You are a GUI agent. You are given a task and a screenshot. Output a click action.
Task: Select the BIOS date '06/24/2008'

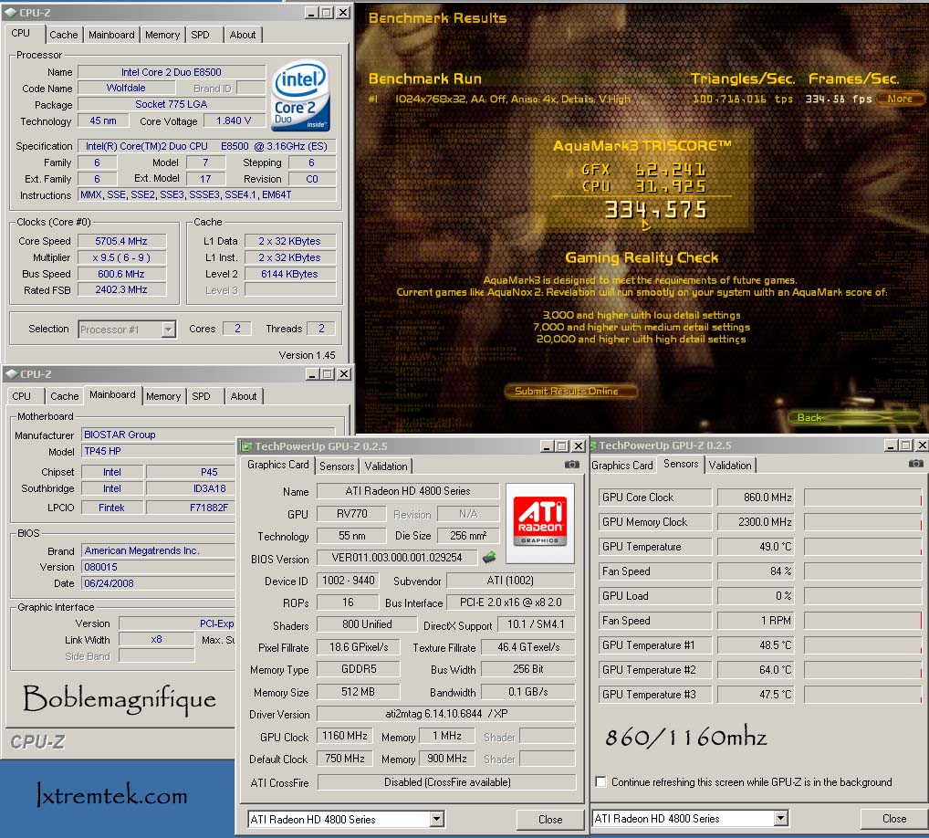pyautogui.click(x=158, y=583)
